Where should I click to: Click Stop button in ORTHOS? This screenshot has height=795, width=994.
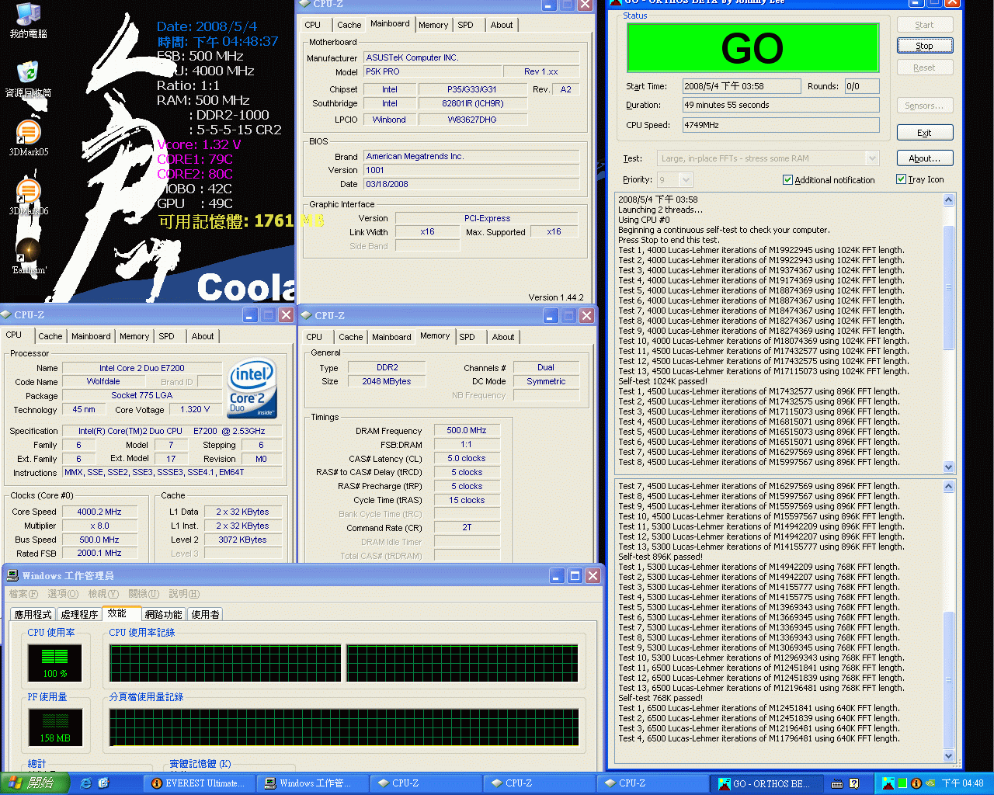(x=924, y=46)
